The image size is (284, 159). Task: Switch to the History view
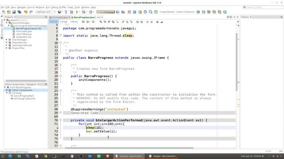(74, 22)
